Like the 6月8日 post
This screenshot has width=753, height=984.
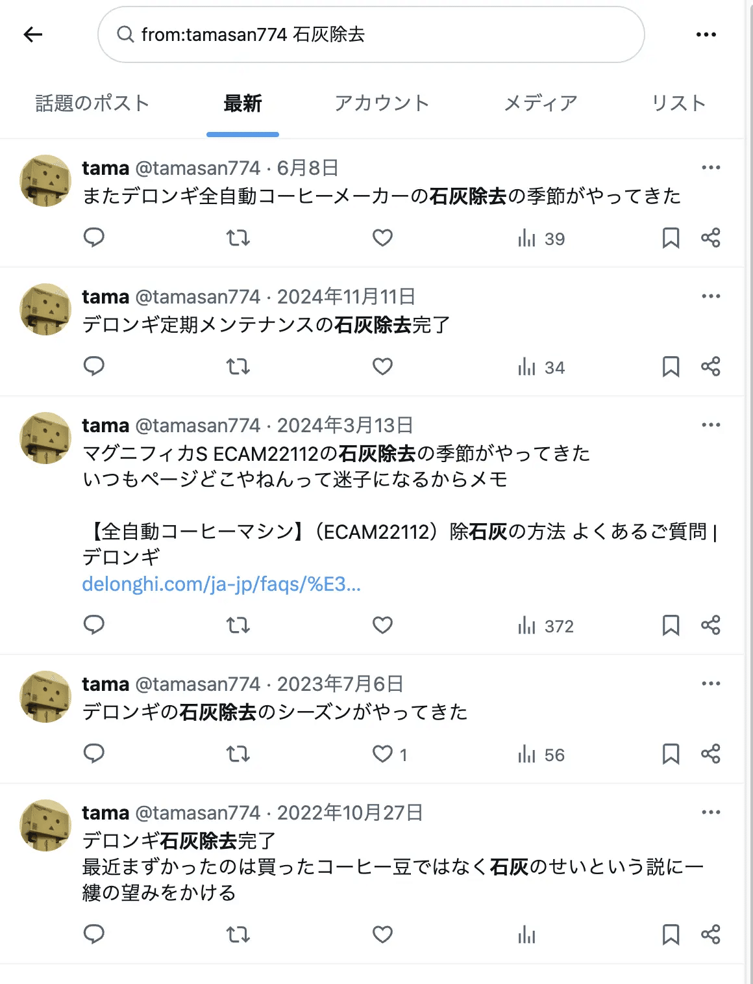(x=382, y=238)
